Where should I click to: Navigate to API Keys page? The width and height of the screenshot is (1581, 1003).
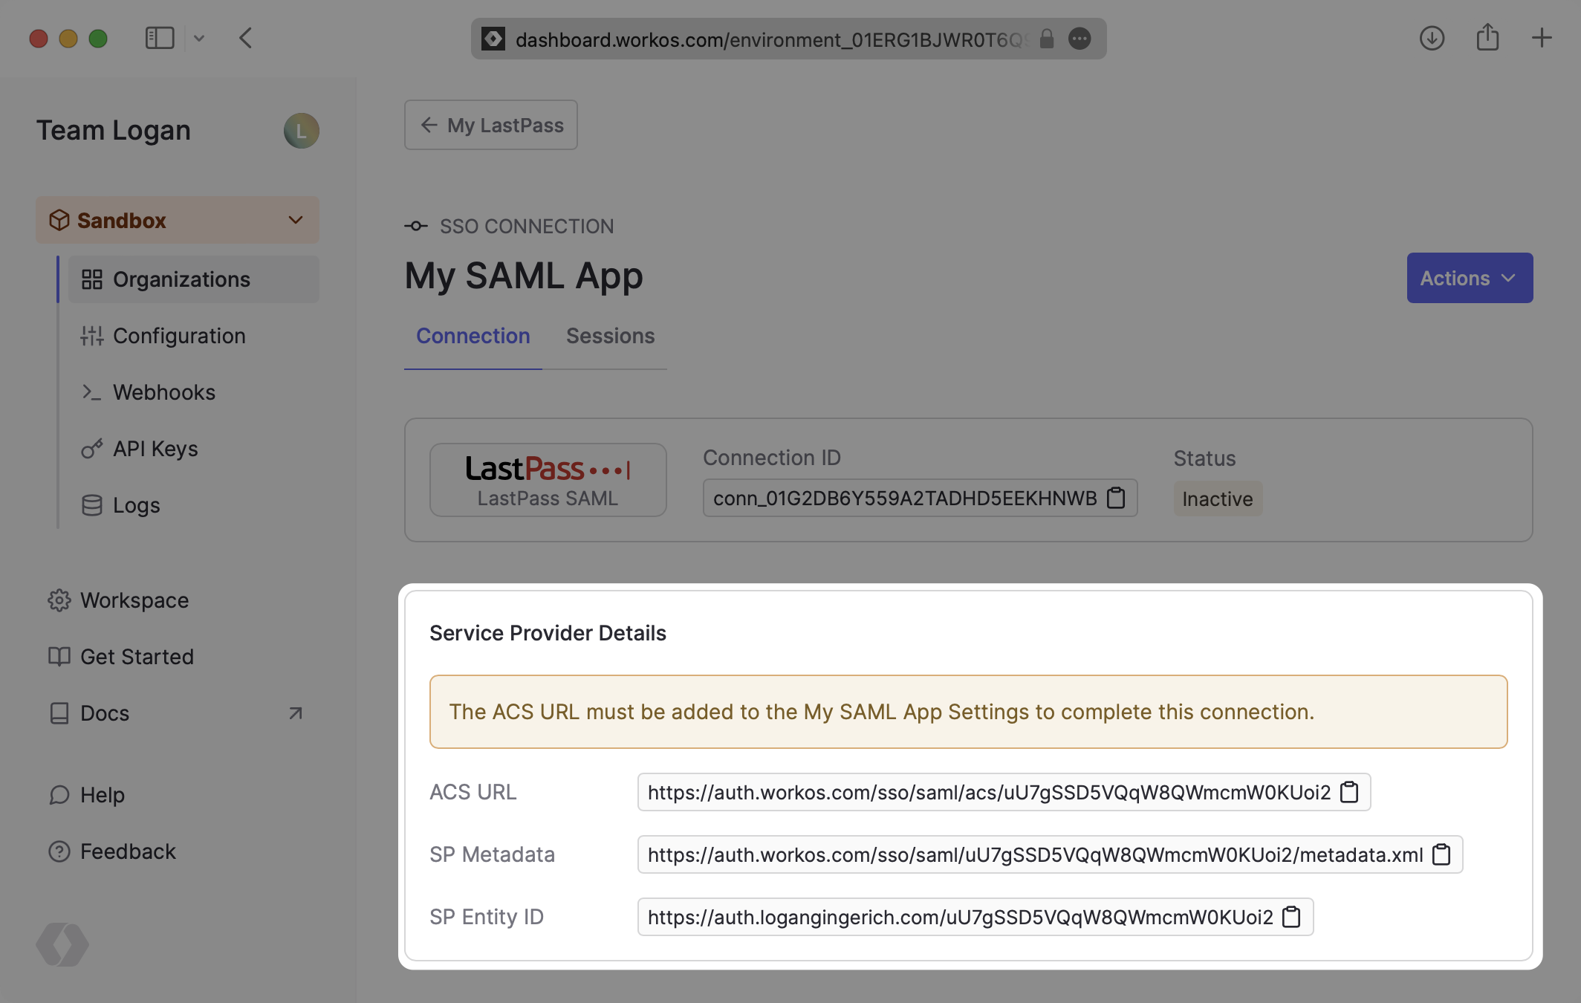point(155,449)
